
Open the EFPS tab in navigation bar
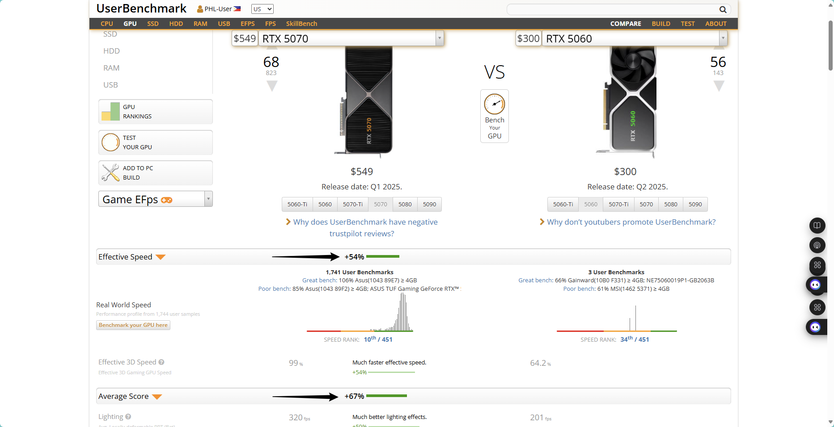point(248,24)
